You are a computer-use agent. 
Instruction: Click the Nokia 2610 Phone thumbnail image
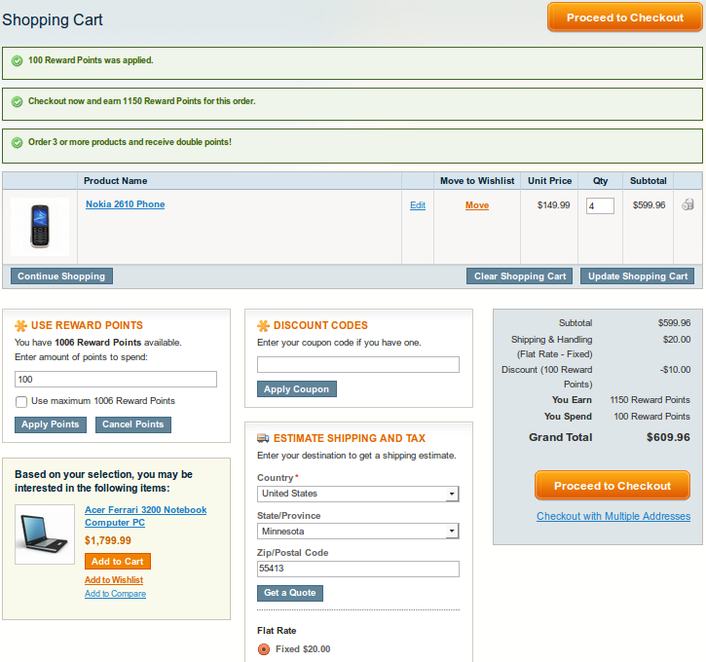tap(40, 226)
